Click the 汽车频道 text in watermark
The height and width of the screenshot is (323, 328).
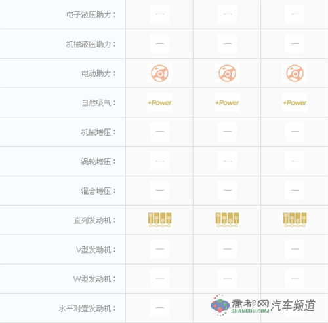[293, 305]
